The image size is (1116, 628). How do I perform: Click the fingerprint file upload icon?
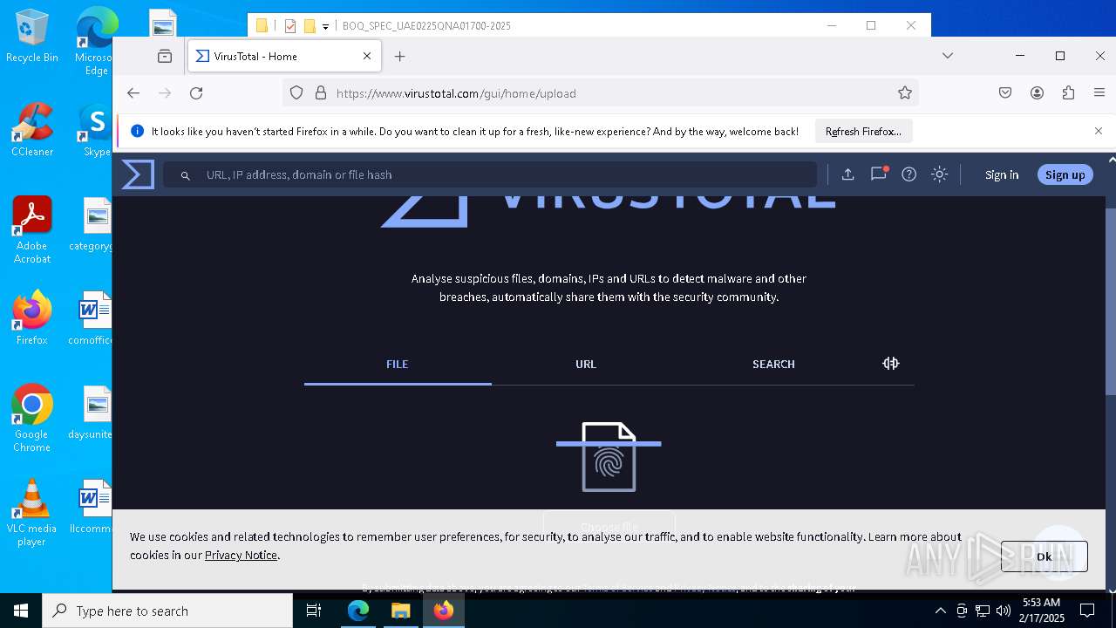609,456
